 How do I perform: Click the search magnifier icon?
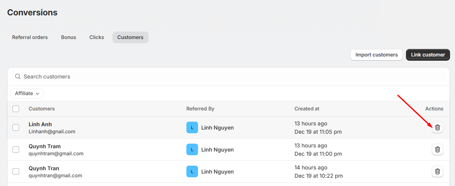[18, 77]
